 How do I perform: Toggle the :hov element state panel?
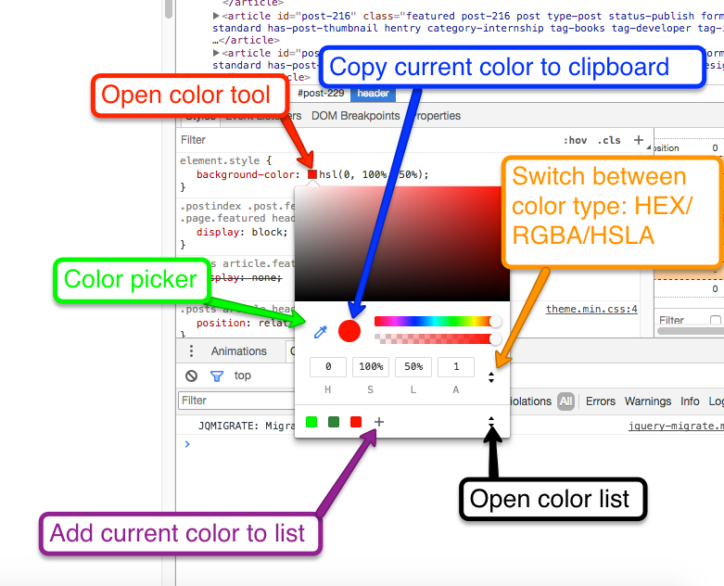pyautogui.click(x=575, y=140)
